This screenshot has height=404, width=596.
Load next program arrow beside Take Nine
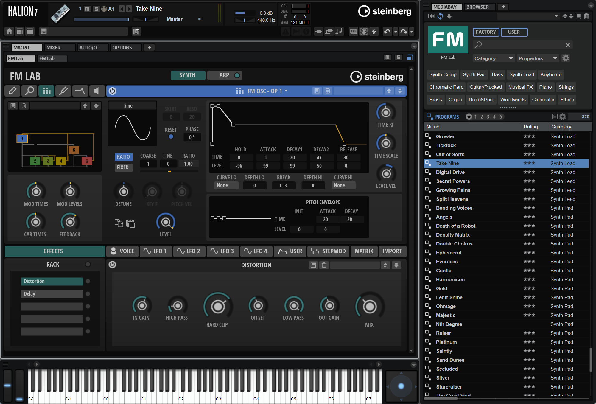coord(129,9)
